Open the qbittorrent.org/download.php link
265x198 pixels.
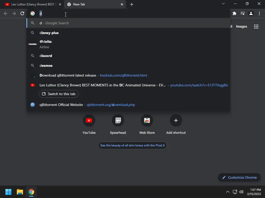click(111, 105)
